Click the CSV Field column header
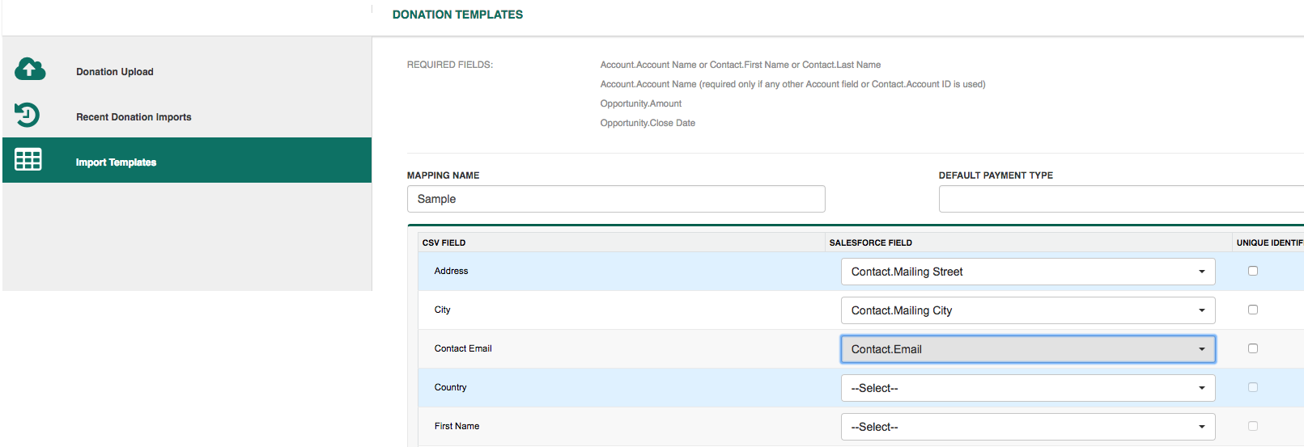The image size is (1304, 447). coord(444,242)
